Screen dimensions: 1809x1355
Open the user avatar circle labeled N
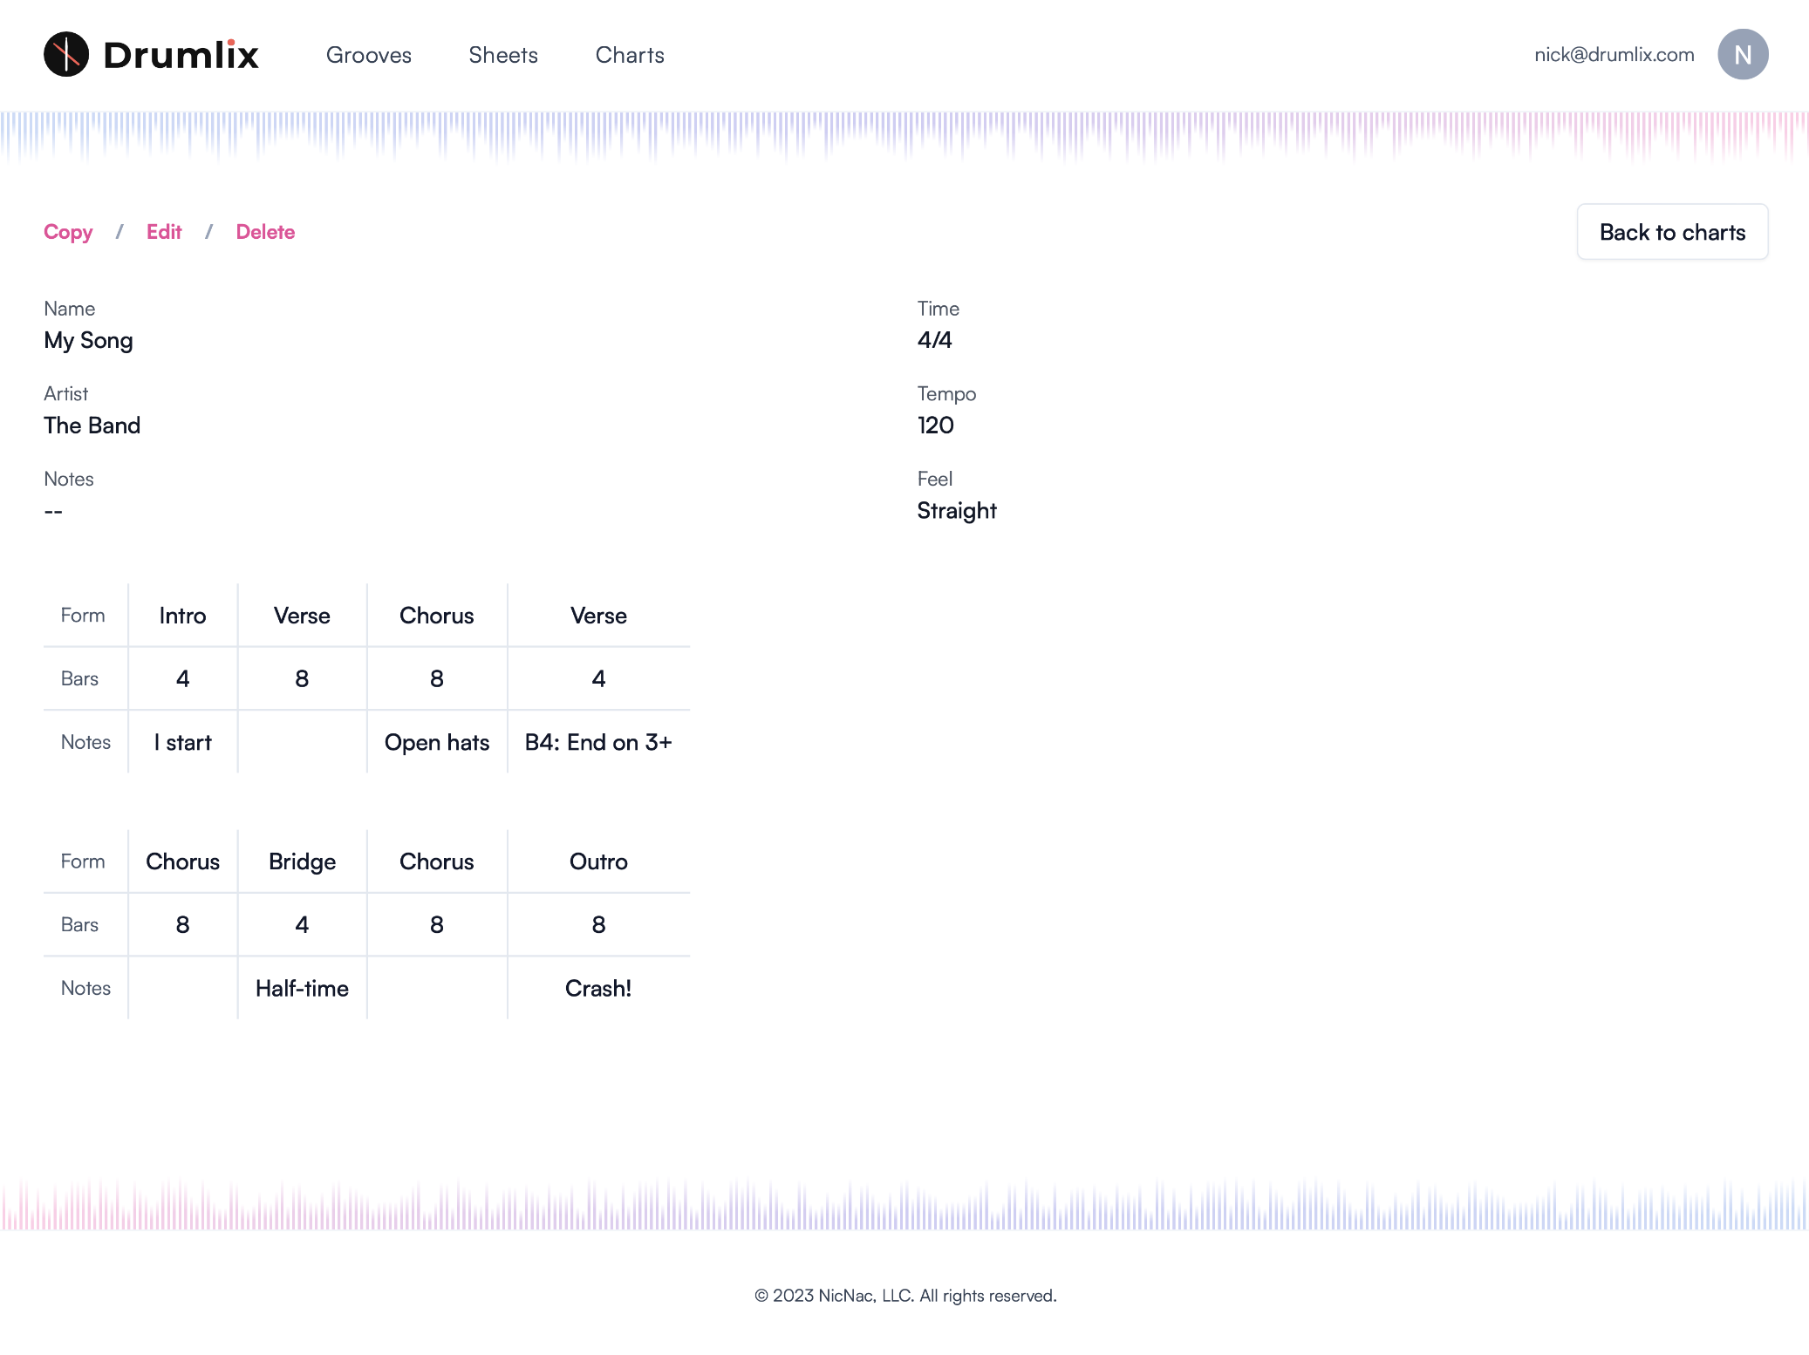pos(1743,54)
